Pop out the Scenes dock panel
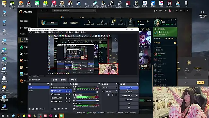The height and width of the screenshot is (118, 209). (x=48, y=84)
